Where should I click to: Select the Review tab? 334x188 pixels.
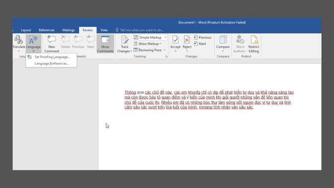click(x=88, y=30)
